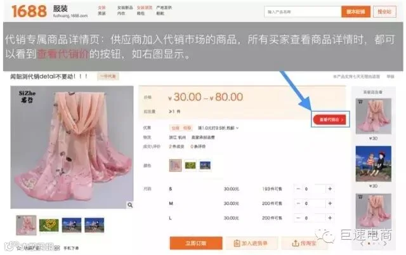This screenshot has height=255, width=406.
Task: Decrease quantity for size M
Action: (298, 204)
